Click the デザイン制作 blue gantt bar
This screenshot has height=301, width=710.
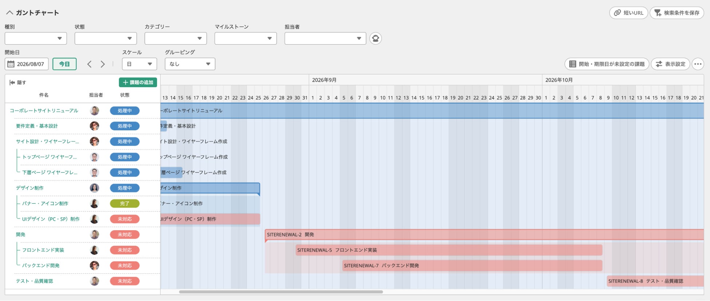210,188
